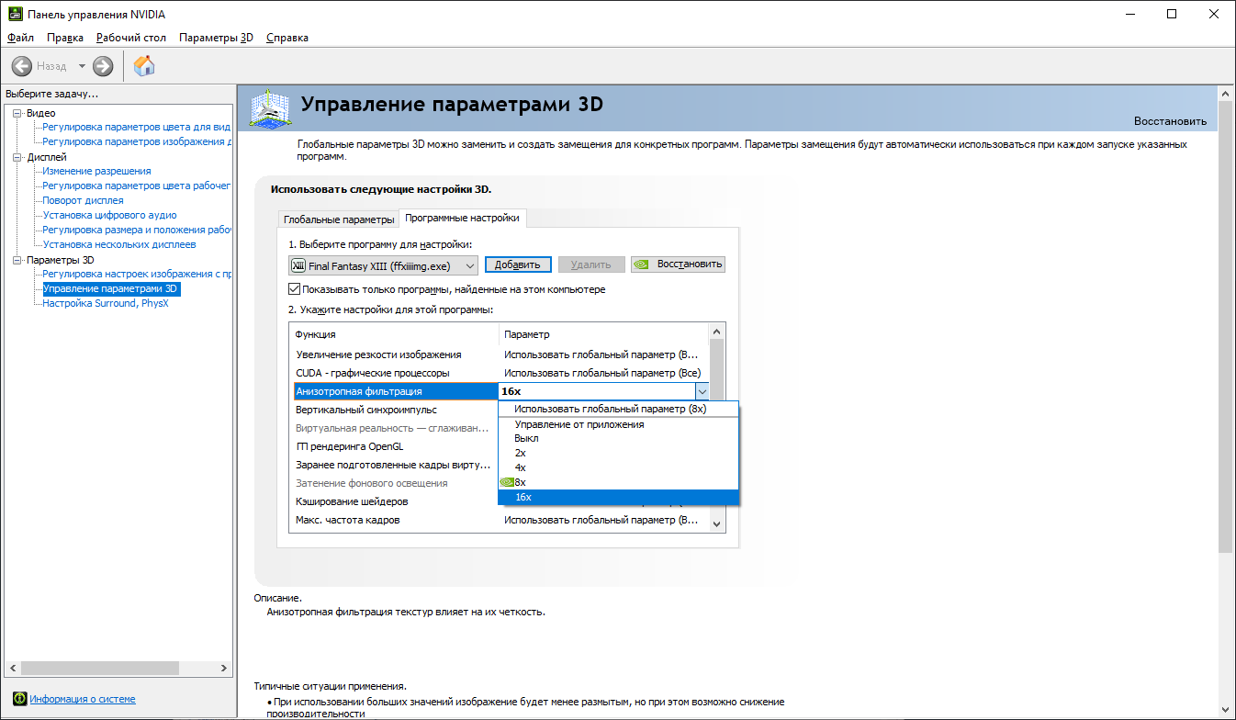Open the Правка menu
1236x720 pixels.
point(65,38)
